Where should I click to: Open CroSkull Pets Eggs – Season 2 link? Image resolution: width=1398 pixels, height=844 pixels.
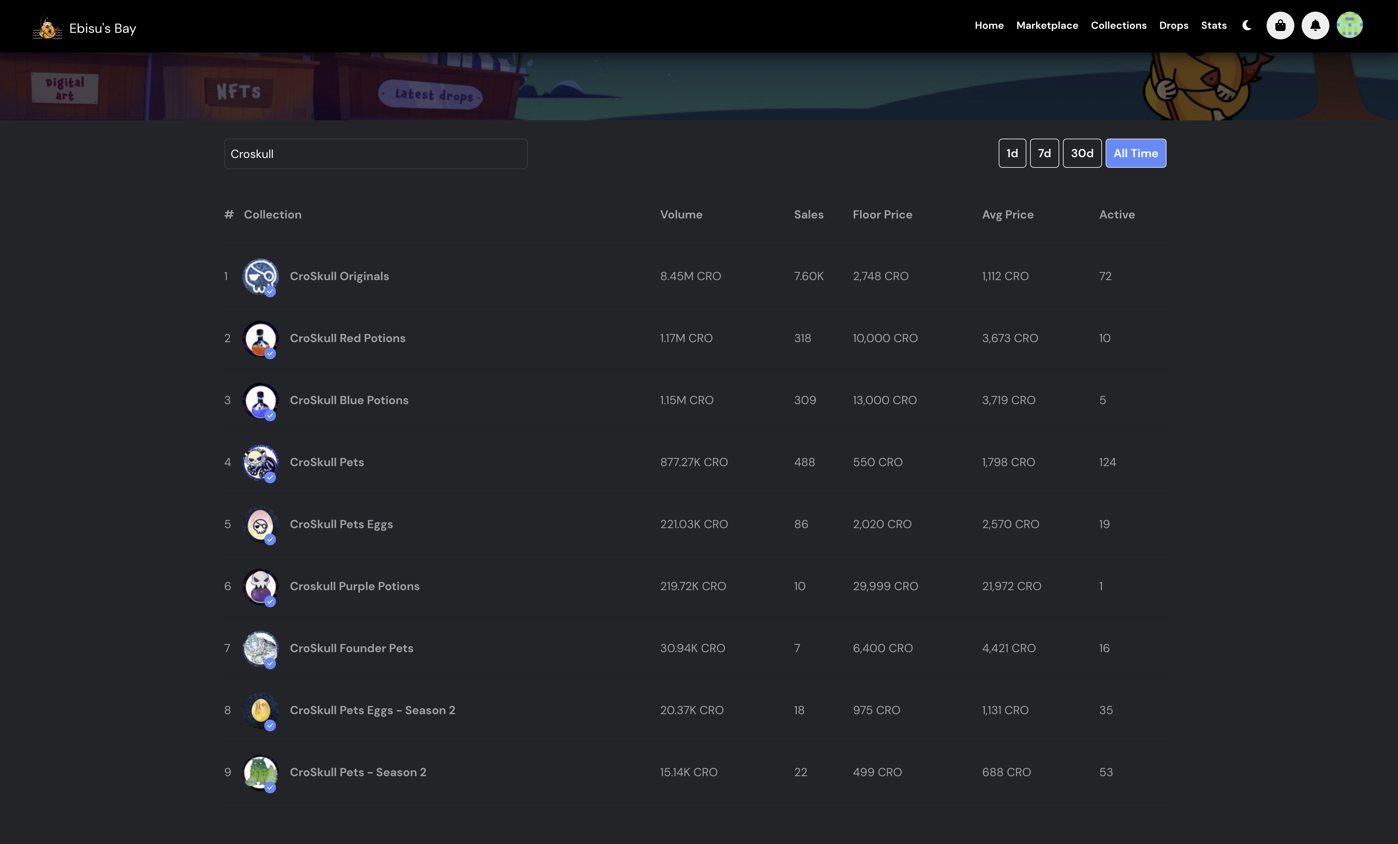click(373, 711)
